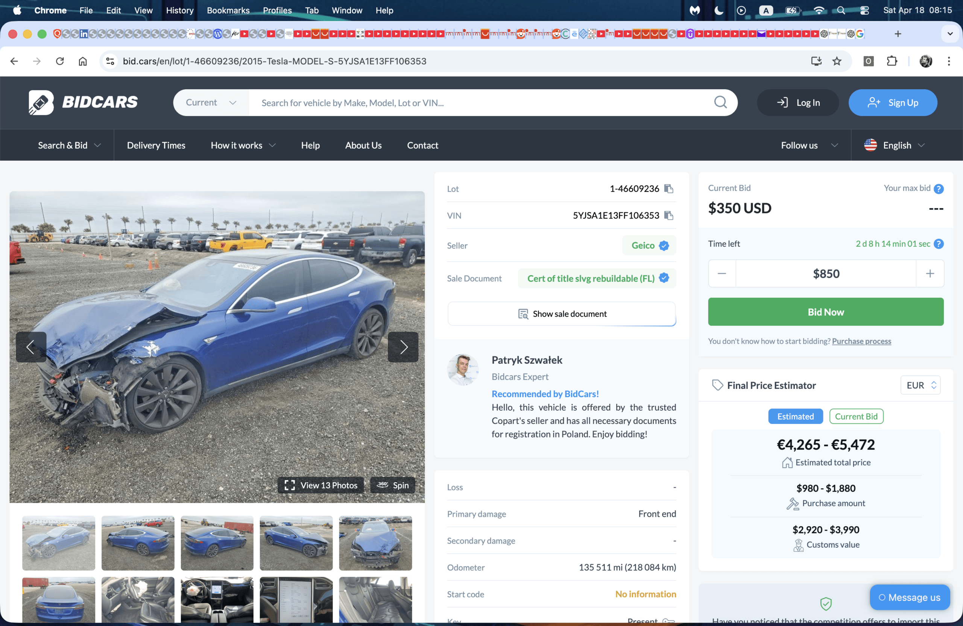963x626 pixels.
Task: Open the Contact page
Action: (x=422, y=145)
